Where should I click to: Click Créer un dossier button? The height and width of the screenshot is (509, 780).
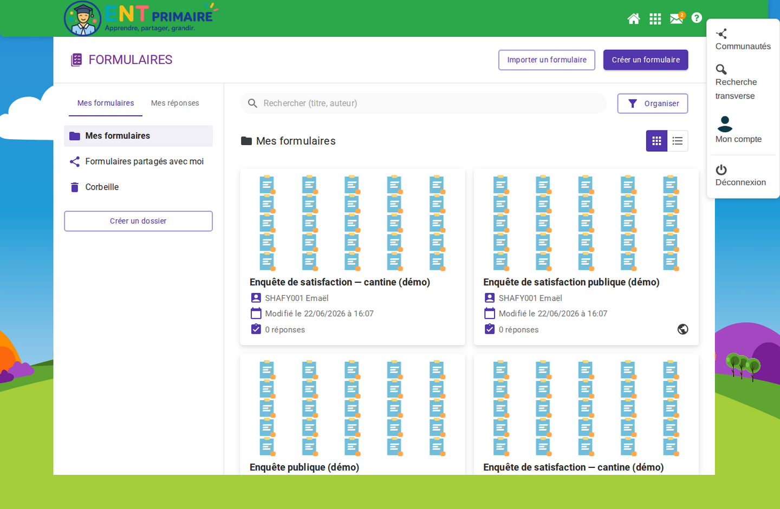point(138,221)
